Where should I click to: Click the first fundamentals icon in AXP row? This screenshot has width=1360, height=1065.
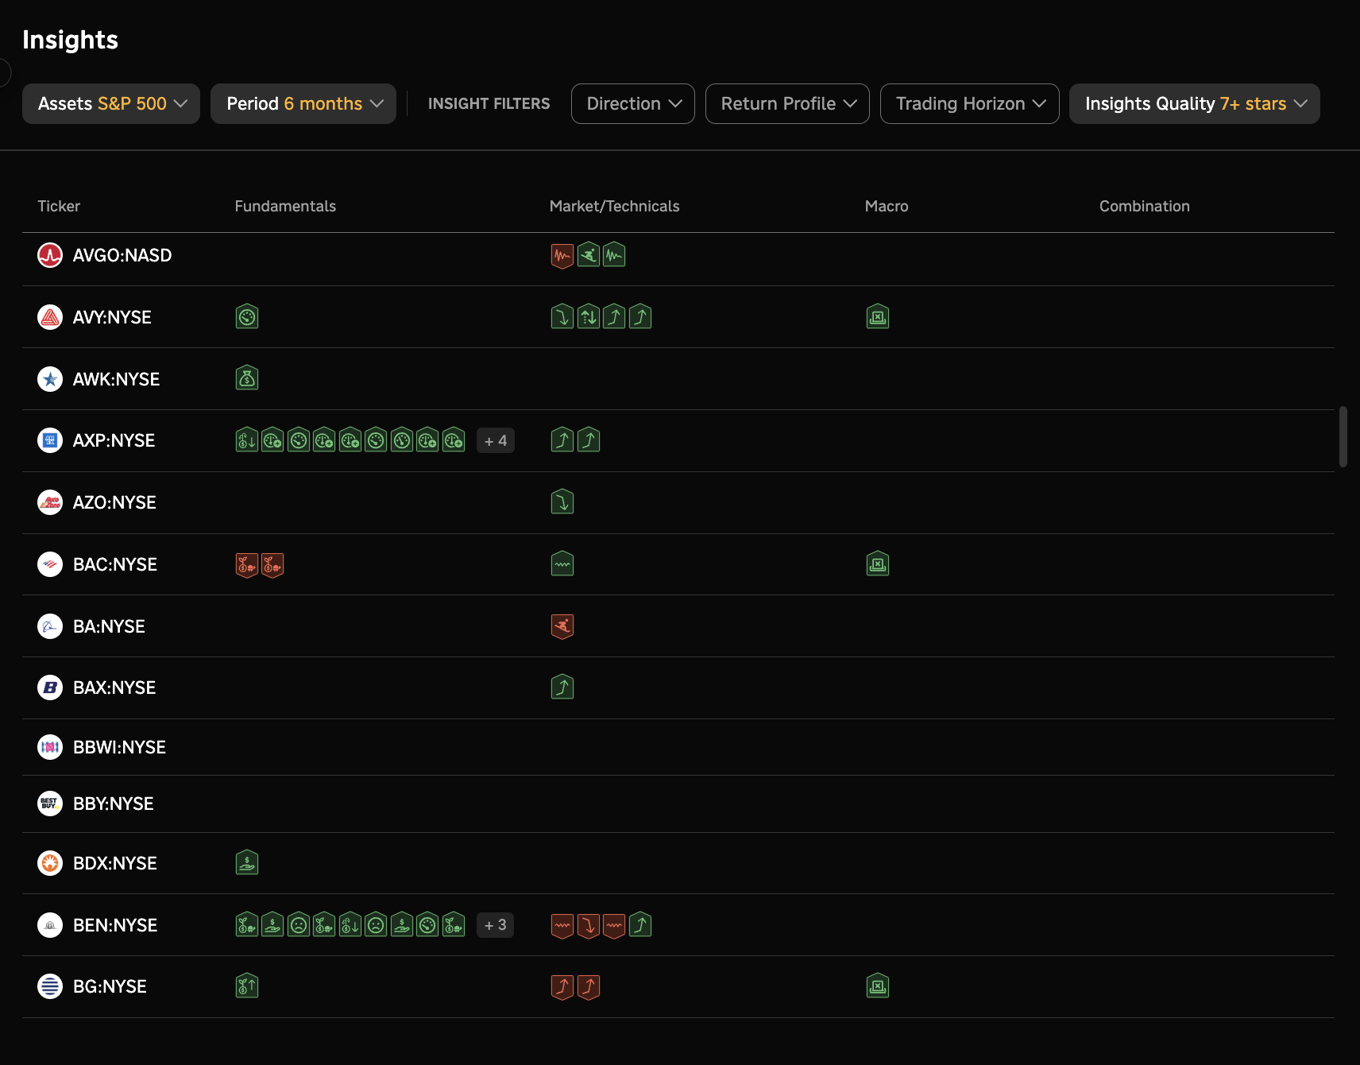[247, 440]
